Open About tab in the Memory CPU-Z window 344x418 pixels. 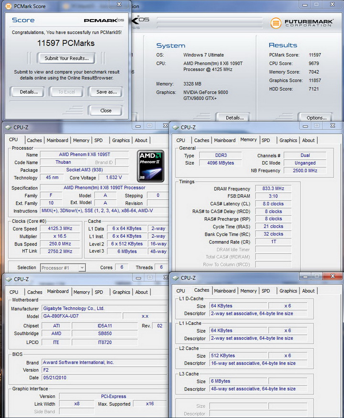(308, 140)
